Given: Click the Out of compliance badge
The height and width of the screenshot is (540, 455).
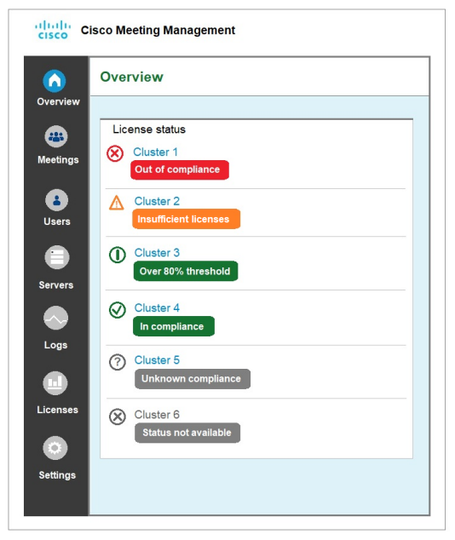Looking at the screenshot, I should click(x=180, y=169).
